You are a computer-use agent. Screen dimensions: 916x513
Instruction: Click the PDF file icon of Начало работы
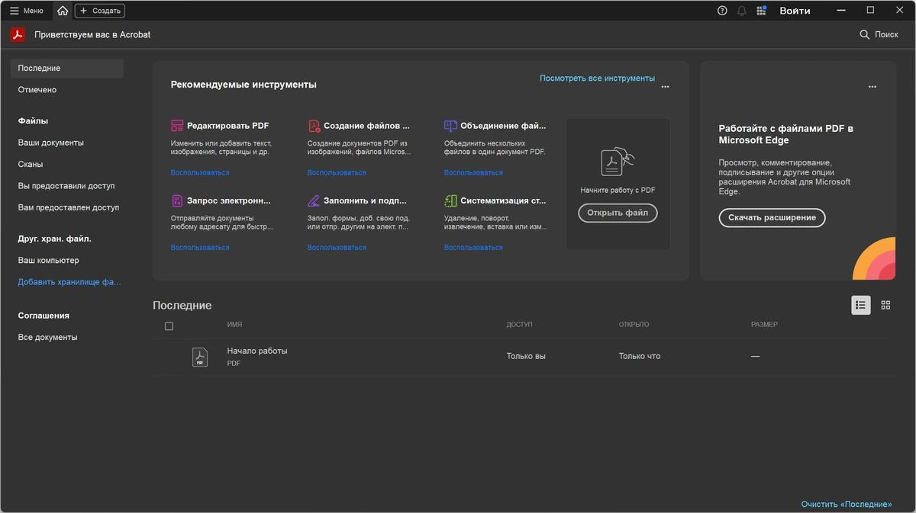[200, 357]
